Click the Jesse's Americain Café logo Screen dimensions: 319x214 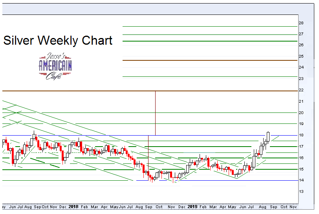point(55,66)
